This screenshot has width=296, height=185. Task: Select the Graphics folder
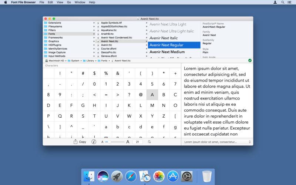(x=54, y=41)
